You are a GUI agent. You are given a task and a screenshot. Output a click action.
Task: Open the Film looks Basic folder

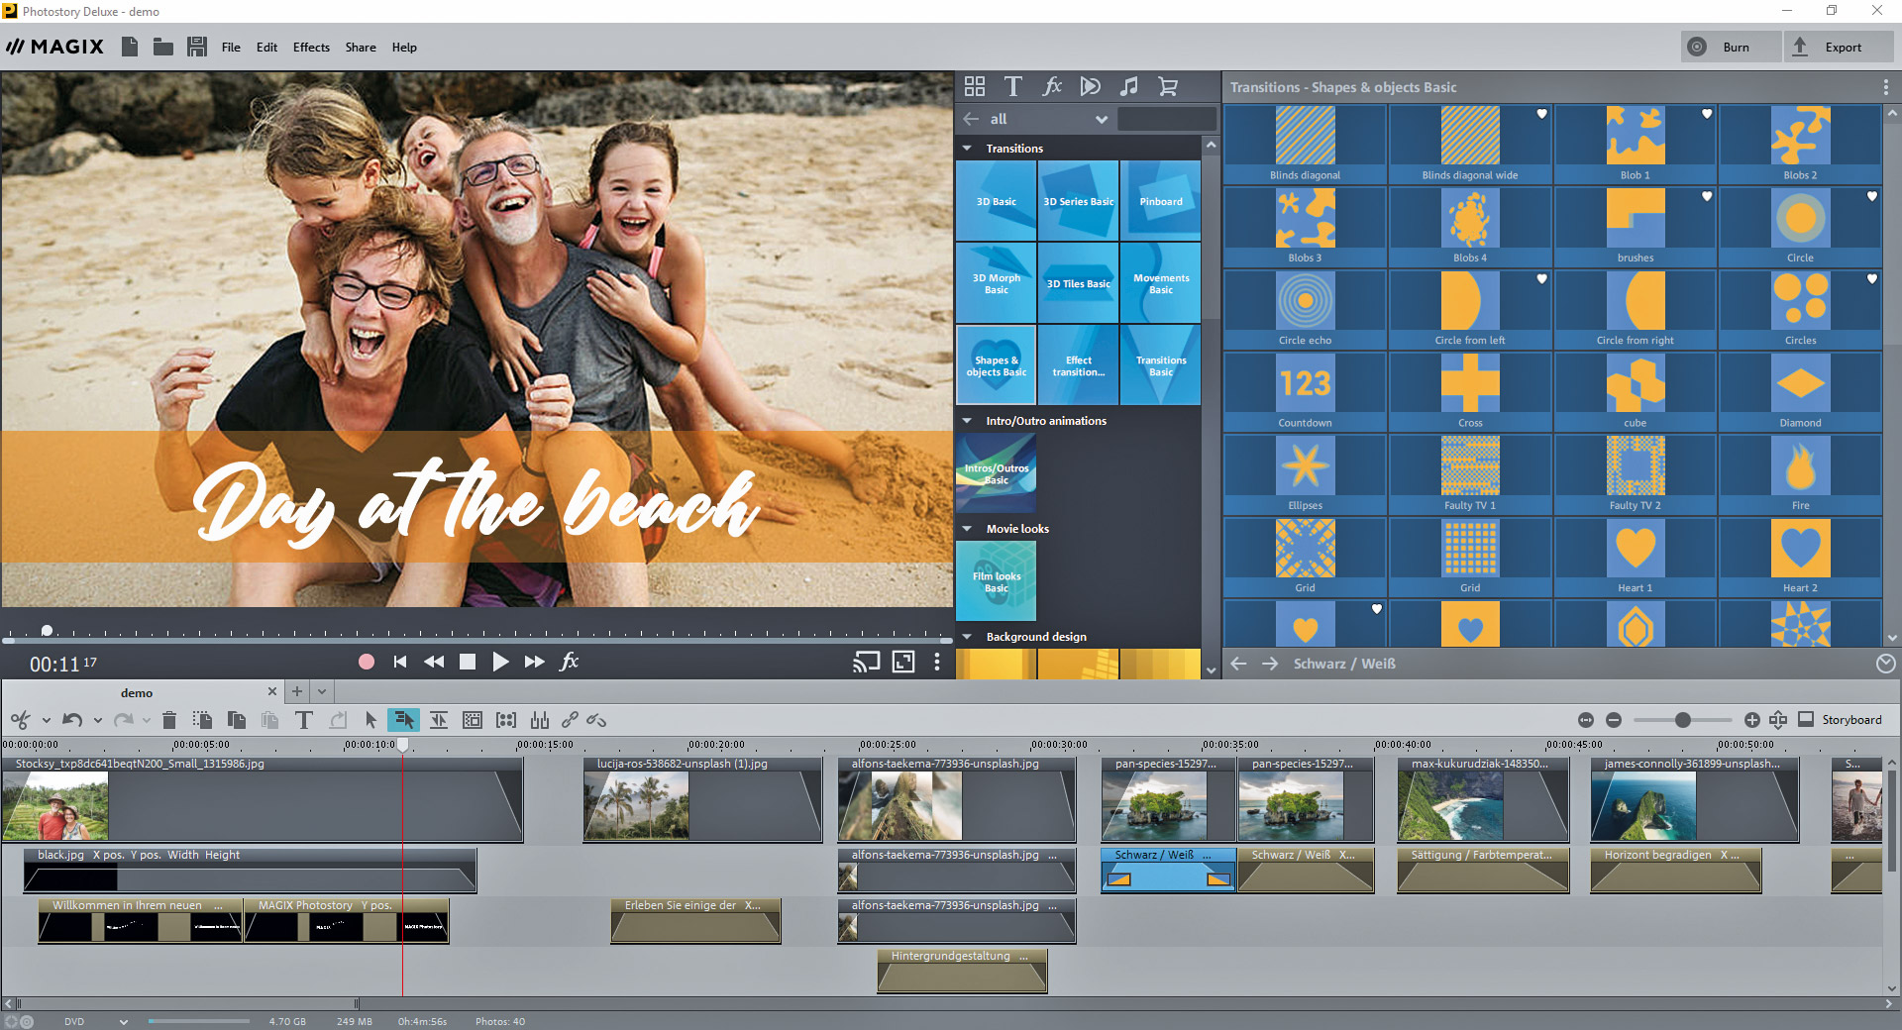pos(997,581)
